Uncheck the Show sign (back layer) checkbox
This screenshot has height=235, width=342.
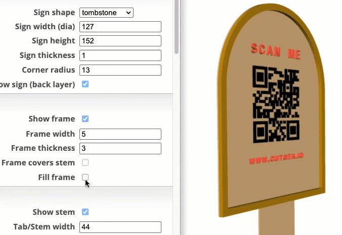tap(85, 84)
